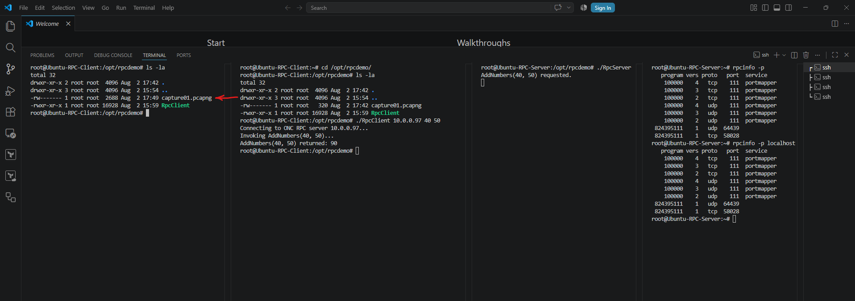Open the Source Control view
This screenshot has height=301, width=855.
(10, 69)
